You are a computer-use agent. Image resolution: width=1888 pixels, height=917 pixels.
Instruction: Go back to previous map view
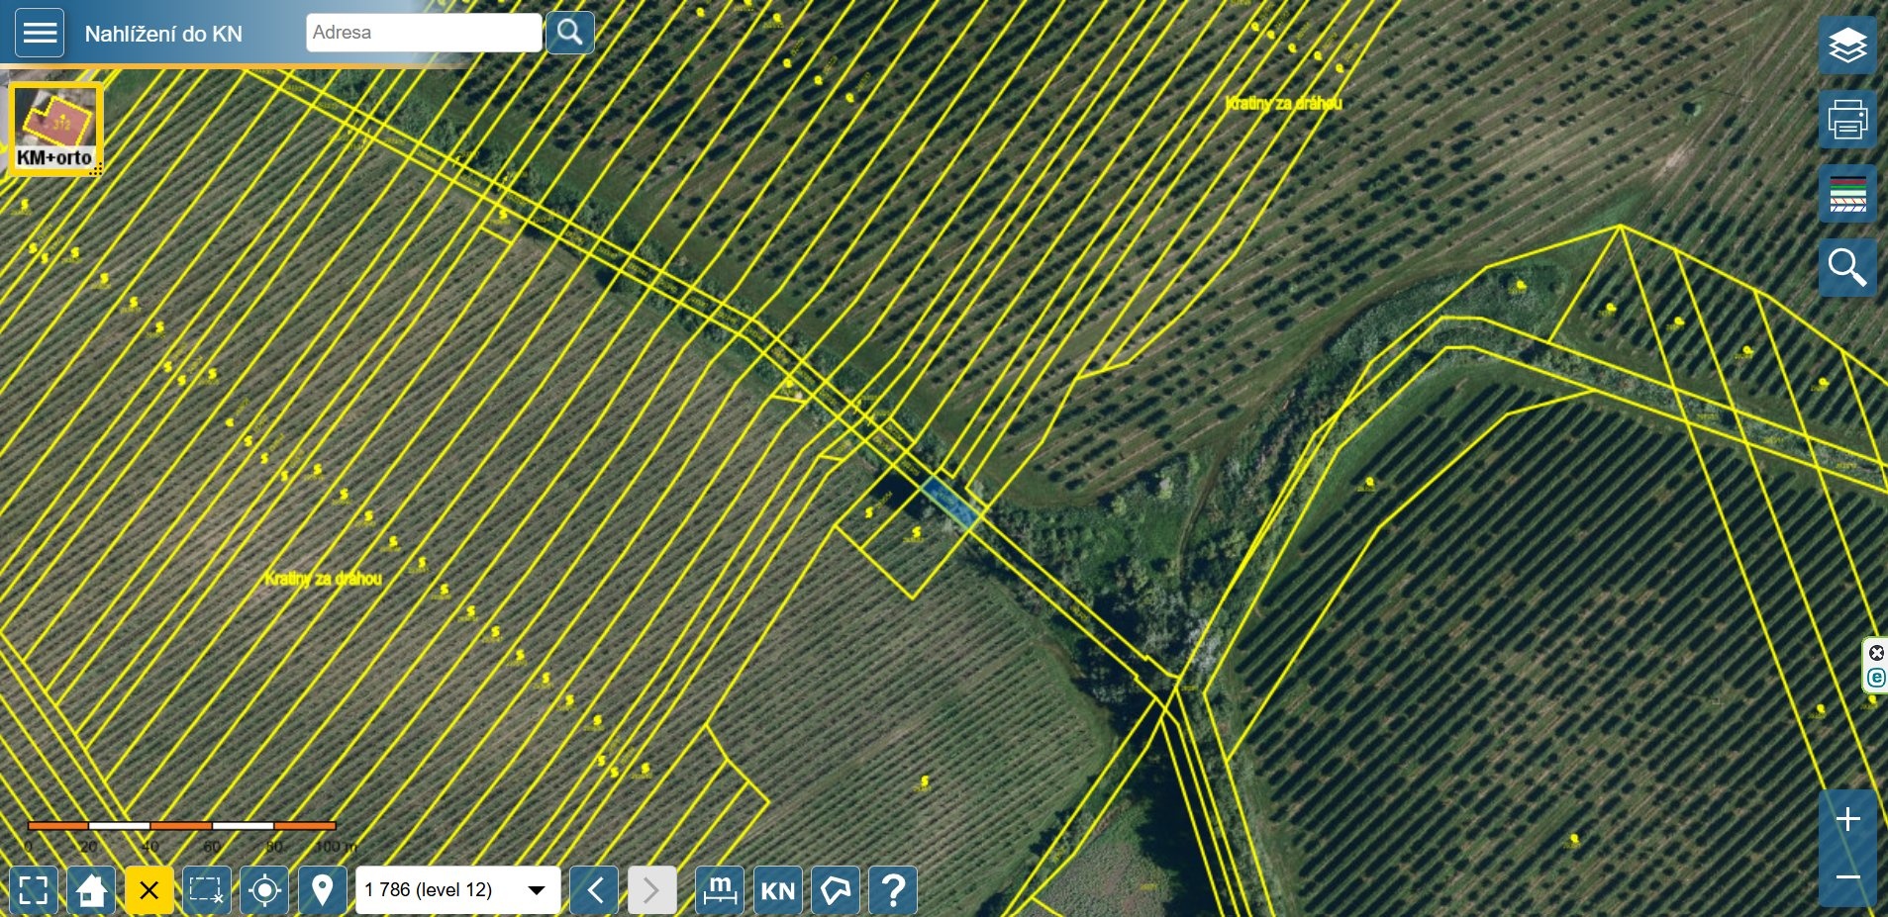pos(594,890)
